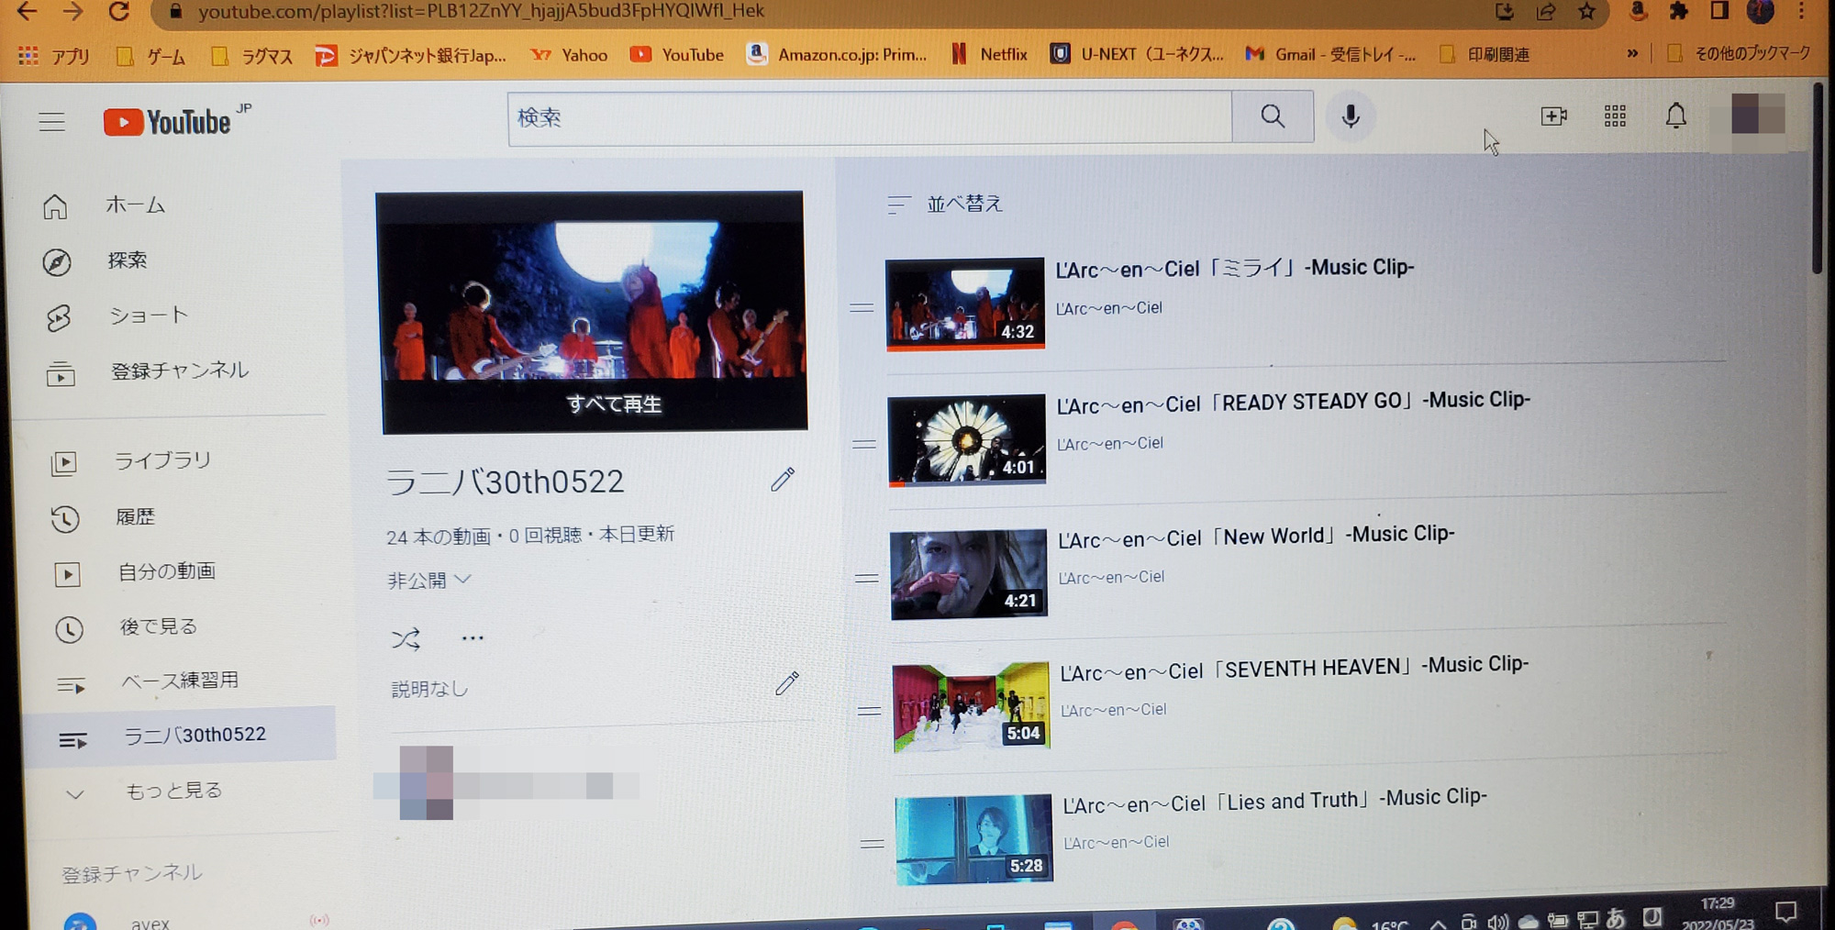Edit the playlist description with pencil icon

787,683
